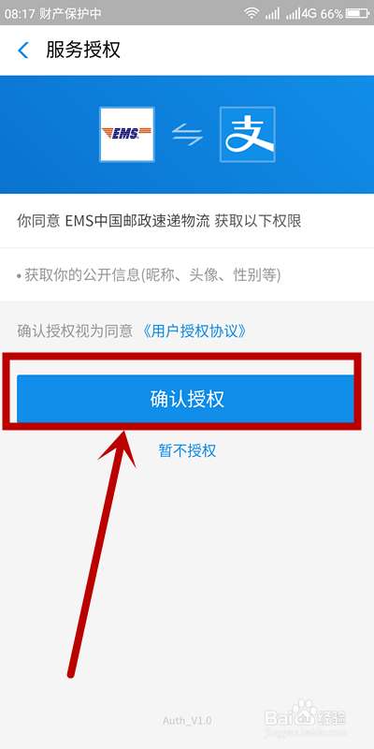
Task: Click the EMS logo icon
Action: (127, 134)
